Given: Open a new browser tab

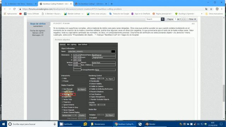Looking at the screenshot, I should [112, 4].
